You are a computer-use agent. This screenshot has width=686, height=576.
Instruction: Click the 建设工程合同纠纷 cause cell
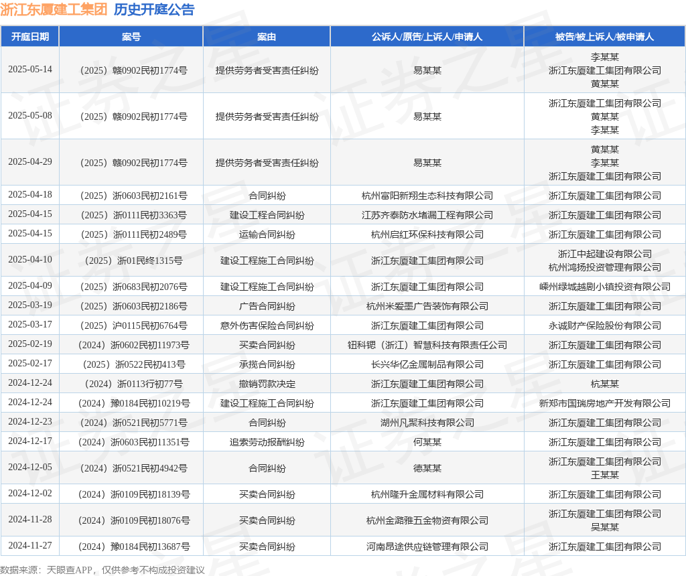[x=267, y=215]
